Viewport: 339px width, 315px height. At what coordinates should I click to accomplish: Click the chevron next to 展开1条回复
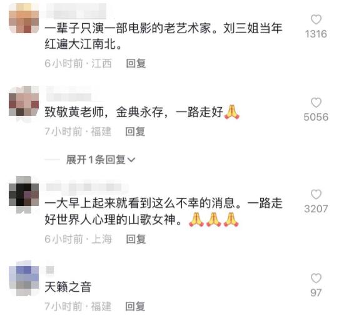pyautogui.click(x=131, y=160)
